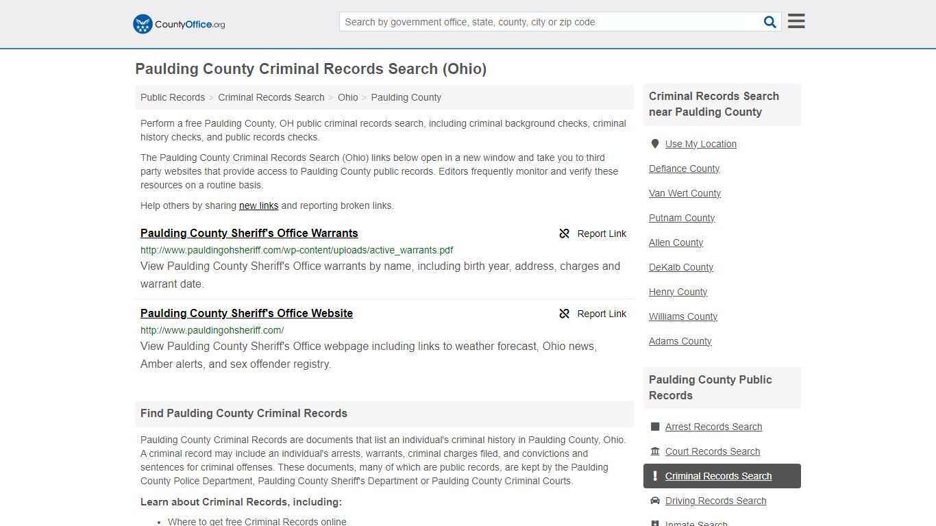Click broken-link icon for Sheriff's Office Website
936x526 pixels.
(x=565, y=314)
